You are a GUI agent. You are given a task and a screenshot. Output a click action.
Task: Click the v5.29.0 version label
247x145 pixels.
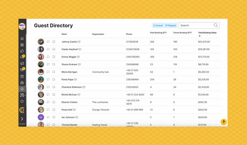pyautogui.click(x=22, y=124)
